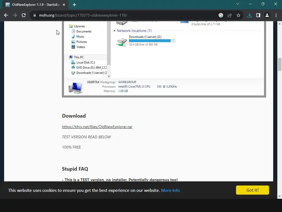The image size is (282, 212).
Task: Click the forward navigation arrow
Action: (x=15, y=15)
